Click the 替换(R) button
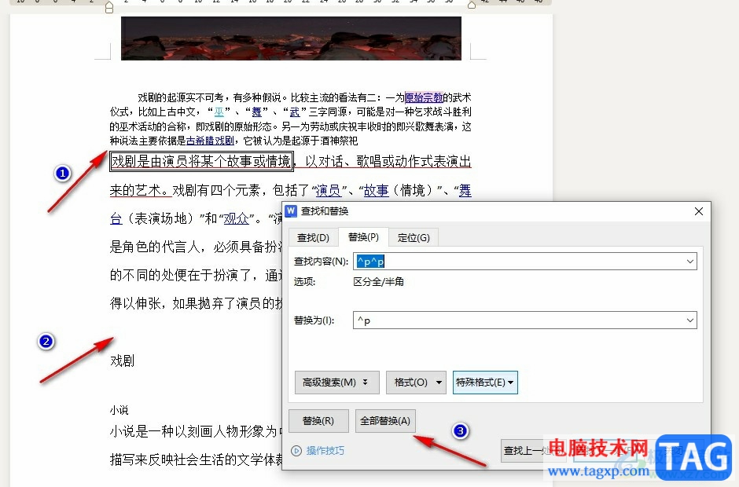The width and height of the screenshot is (739, 487). tap(318, 420)
